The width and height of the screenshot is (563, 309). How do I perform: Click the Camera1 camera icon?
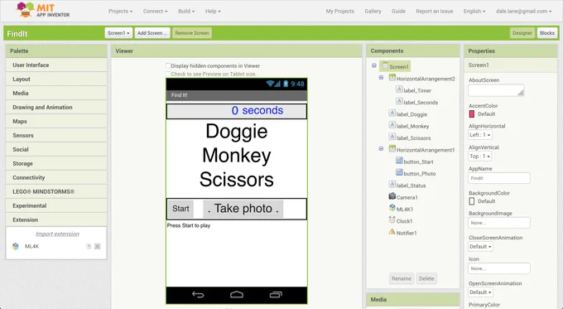(392, 196)
